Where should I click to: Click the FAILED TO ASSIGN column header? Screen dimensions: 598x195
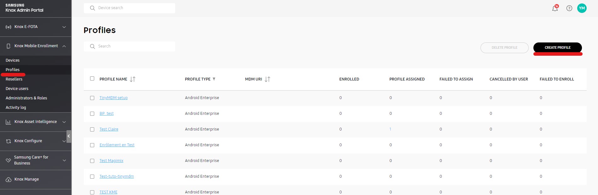point(456,79)
